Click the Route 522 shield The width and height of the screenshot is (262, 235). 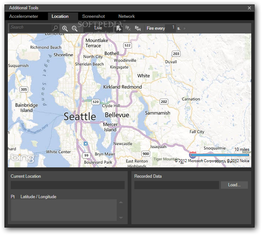pyautogui.click(x=127, y=45)
